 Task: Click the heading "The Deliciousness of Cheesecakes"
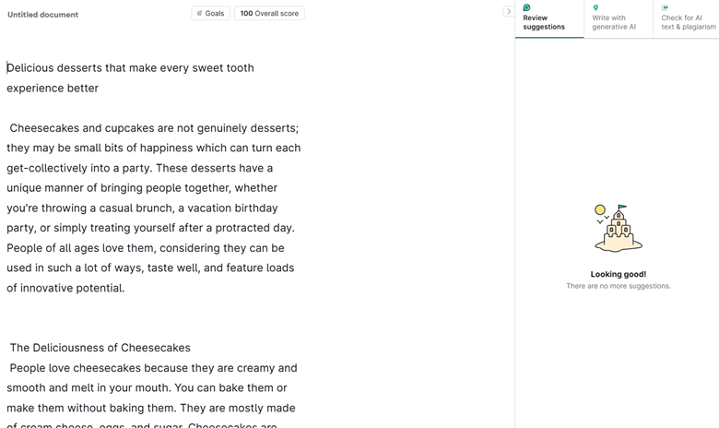pos(100,348)
